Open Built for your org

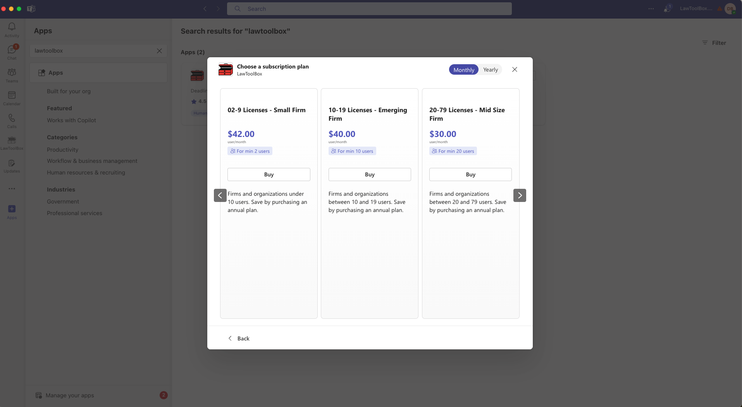[69, 91]
